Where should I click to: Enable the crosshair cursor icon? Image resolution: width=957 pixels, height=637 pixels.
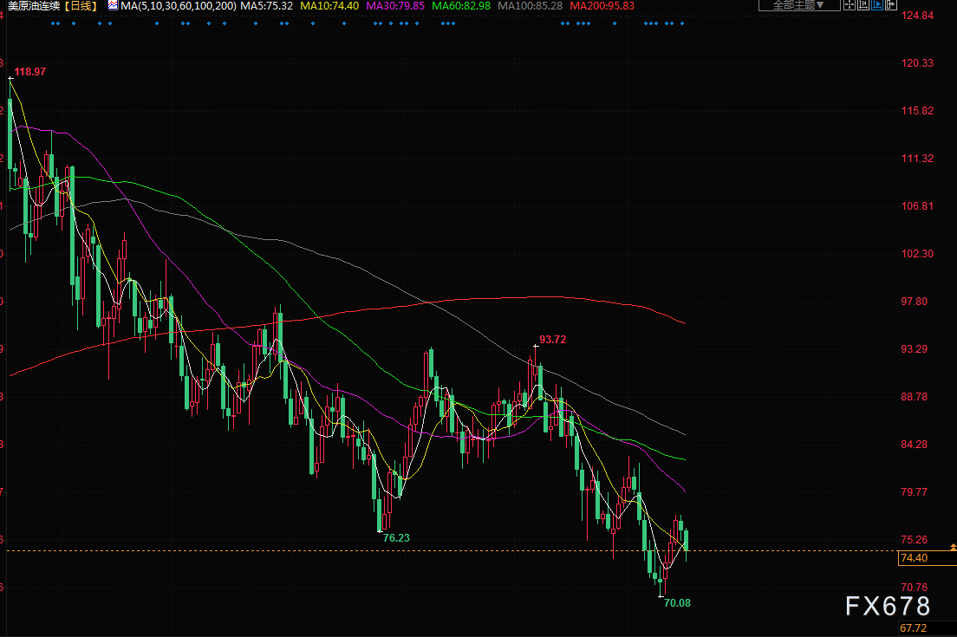(x=850, y=4)
